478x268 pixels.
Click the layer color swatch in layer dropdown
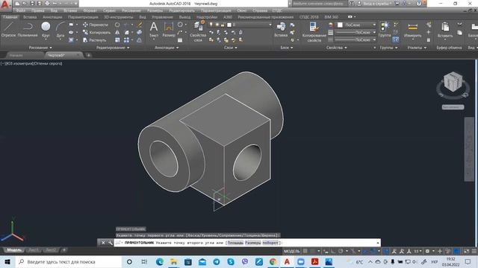coord(229,25)
